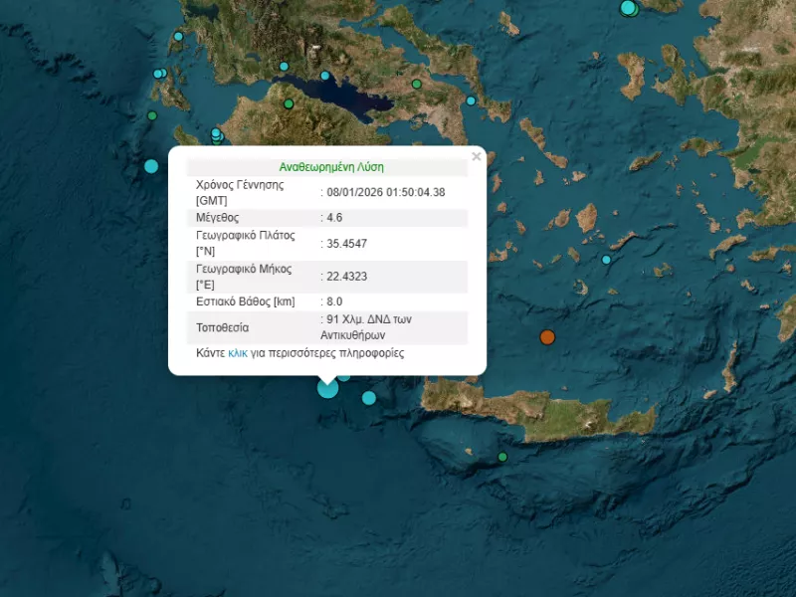Screen dimensions: 796x597
Task: Close the earthquake info popup
Action: click(x=476, y=156)
